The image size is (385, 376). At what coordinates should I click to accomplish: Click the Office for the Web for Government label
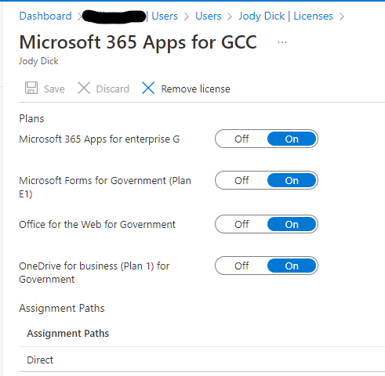click(x=97, y=224)
